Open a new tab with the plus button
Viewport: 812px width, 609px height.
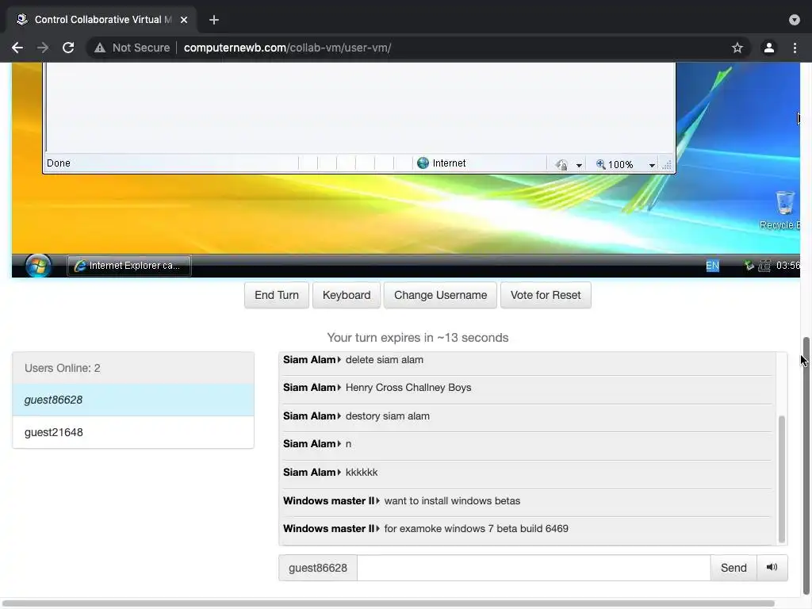pos(214,20)
